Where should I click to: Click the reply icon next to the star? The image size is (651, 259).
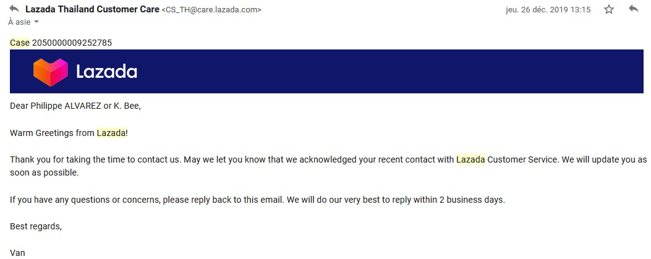(633, 9)
